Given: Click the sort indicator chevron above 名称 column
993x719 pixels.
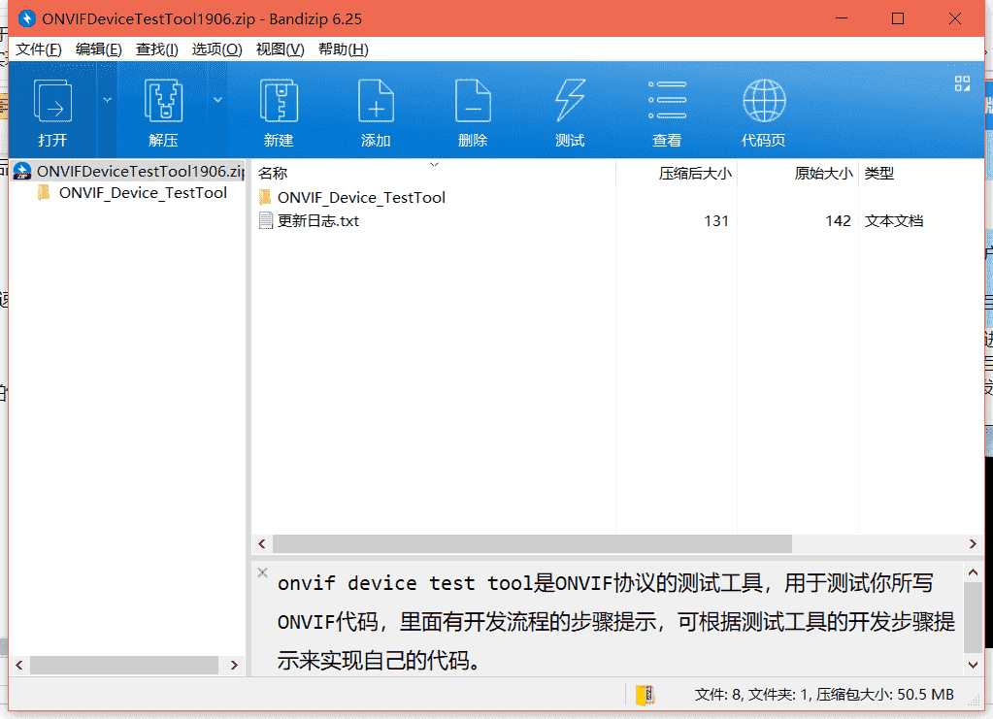Looking at the screenshot, I should point(434,165).
